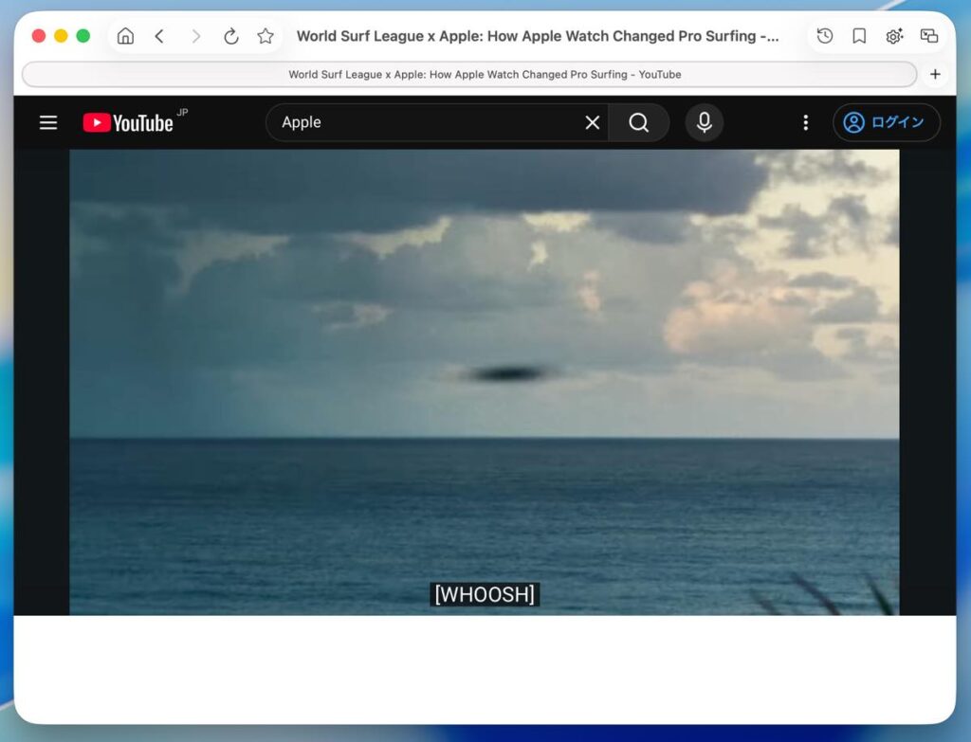Screen dimensions: 971x742
Task: Close the browser window red button
Action: coord(38,36)
